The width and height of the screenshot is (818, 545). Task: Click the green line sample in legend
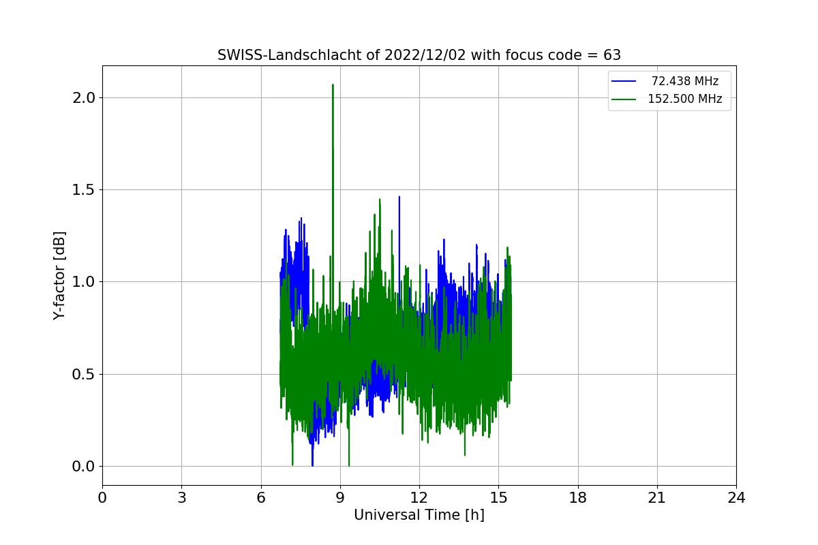pos(624,99)
